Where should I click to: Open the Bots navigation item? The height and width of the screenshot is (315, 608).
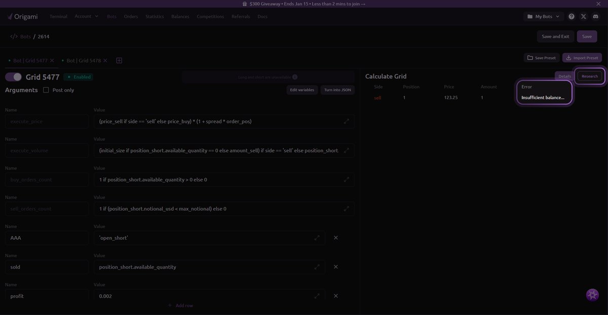(x=111, y=16)
